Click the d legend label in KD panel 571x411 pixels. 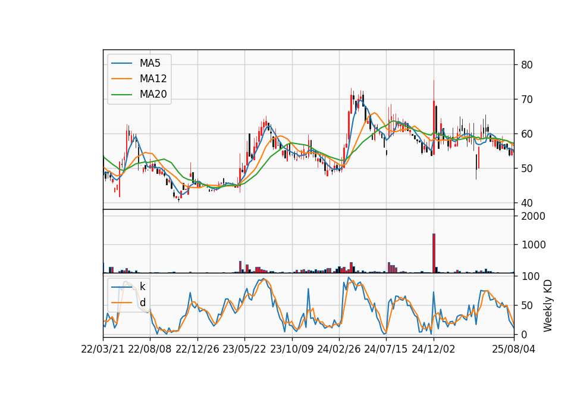point(143,303)
